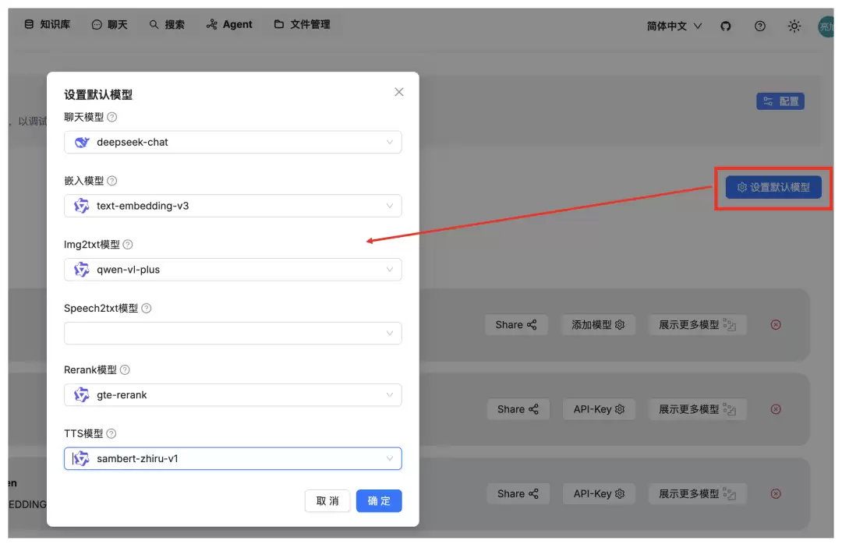Click the 添加模型 button

(598, 325)
